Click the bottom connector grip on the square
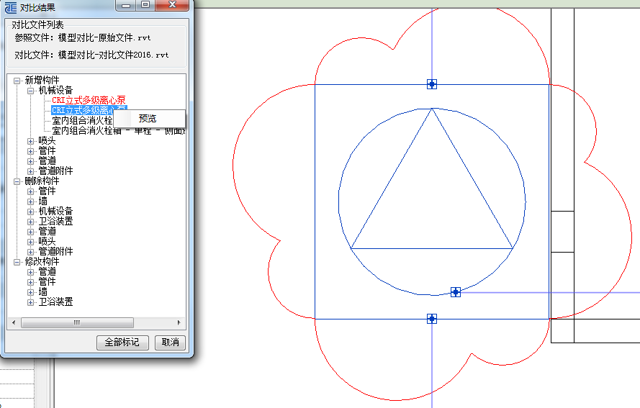640x408 pixels. (432, 319)
